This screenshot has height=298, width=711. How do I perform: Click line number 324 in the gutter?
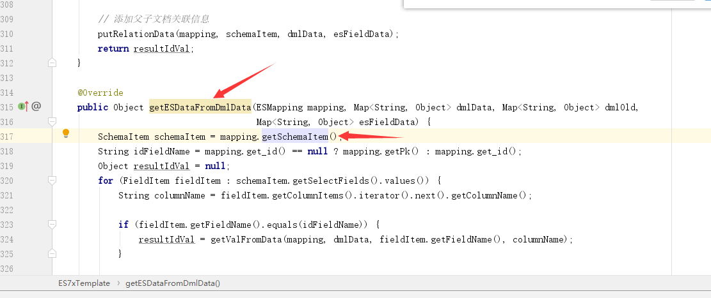tap(7, 239)
